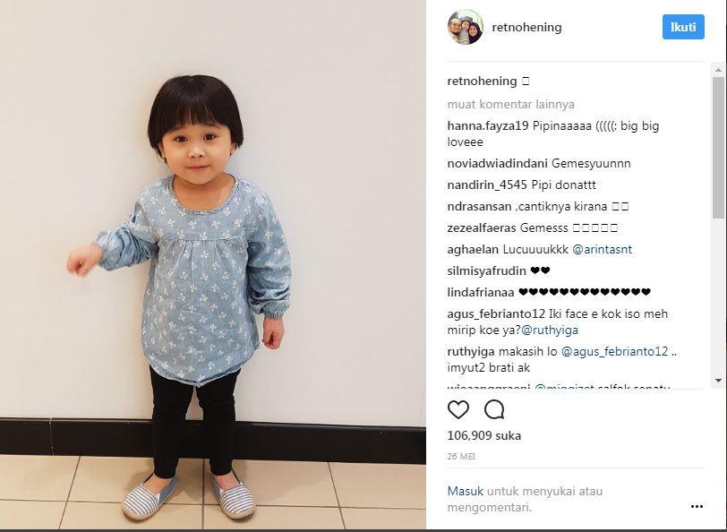
Task: Open noviadwiadindani commenter profile
Action: (497, 164)
